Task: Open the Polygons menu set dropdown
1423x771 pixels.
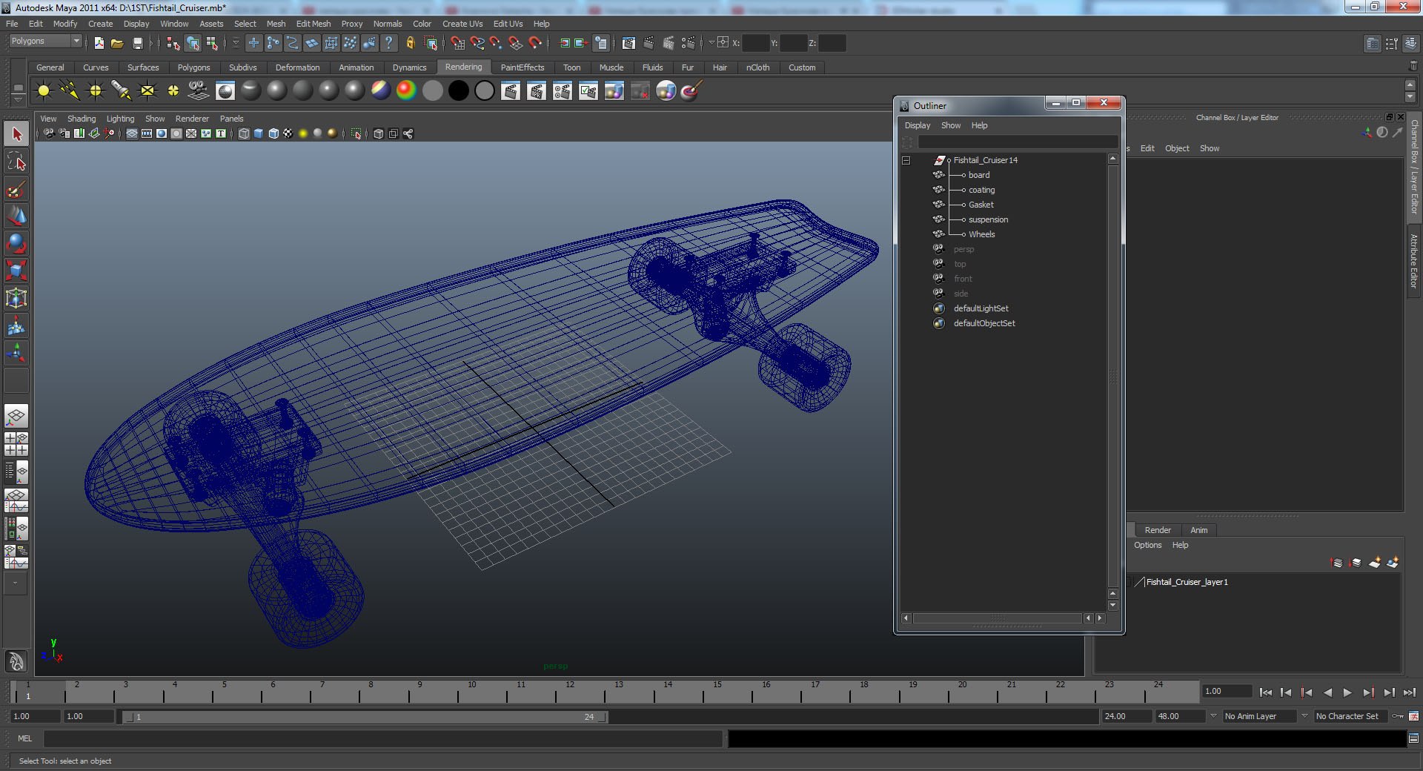Action: click(x=45, y=42)
